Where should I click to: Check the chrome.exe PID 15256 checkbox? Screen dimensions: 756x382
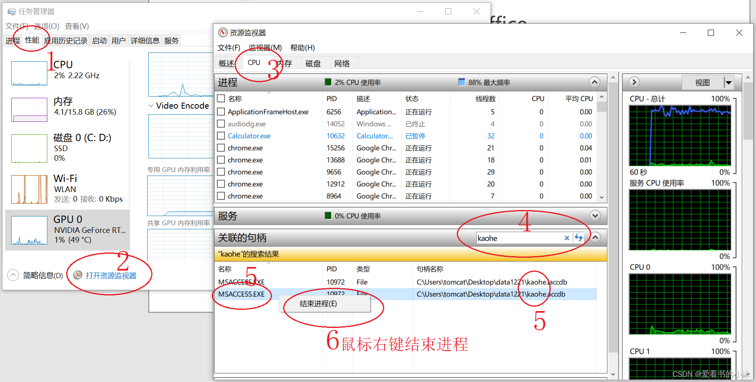(221, 148)
